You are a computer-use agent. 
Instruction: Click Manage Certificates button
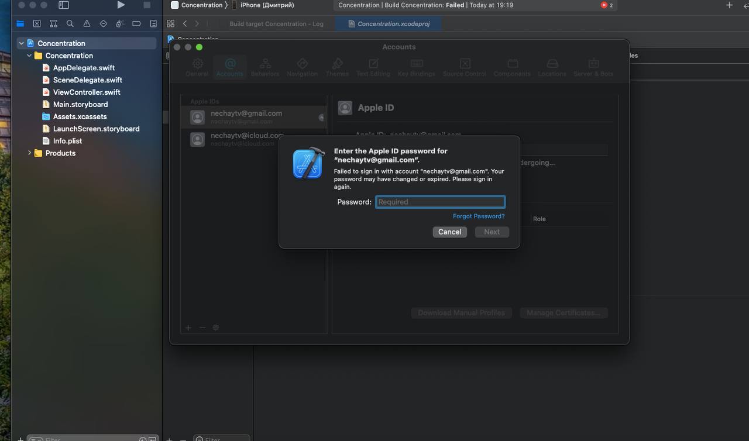coord(564,313)
